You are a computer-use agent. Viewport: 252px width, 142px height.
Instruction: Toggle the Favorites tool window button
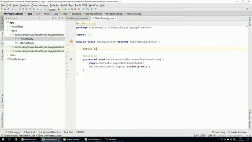pyautogui.click(x=2, y=101)
